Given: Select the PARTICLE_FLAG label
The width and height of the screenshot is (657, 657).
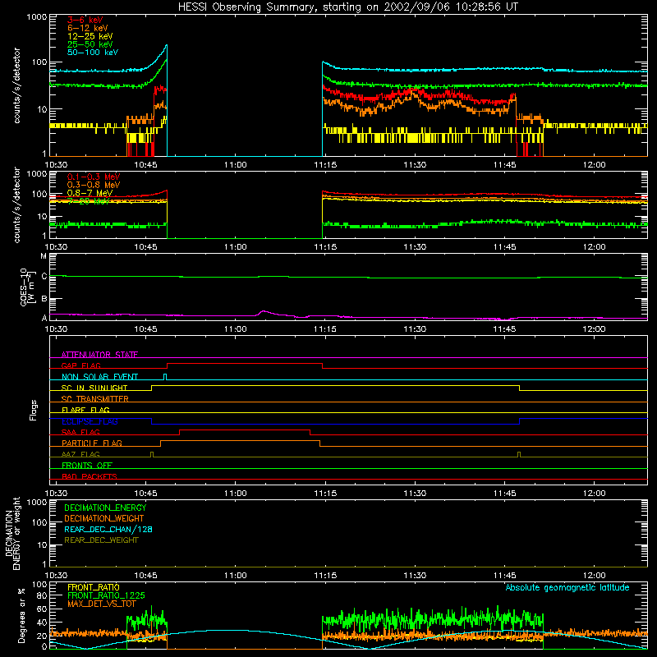Looking at the screenshot, I should click(92, 443).
